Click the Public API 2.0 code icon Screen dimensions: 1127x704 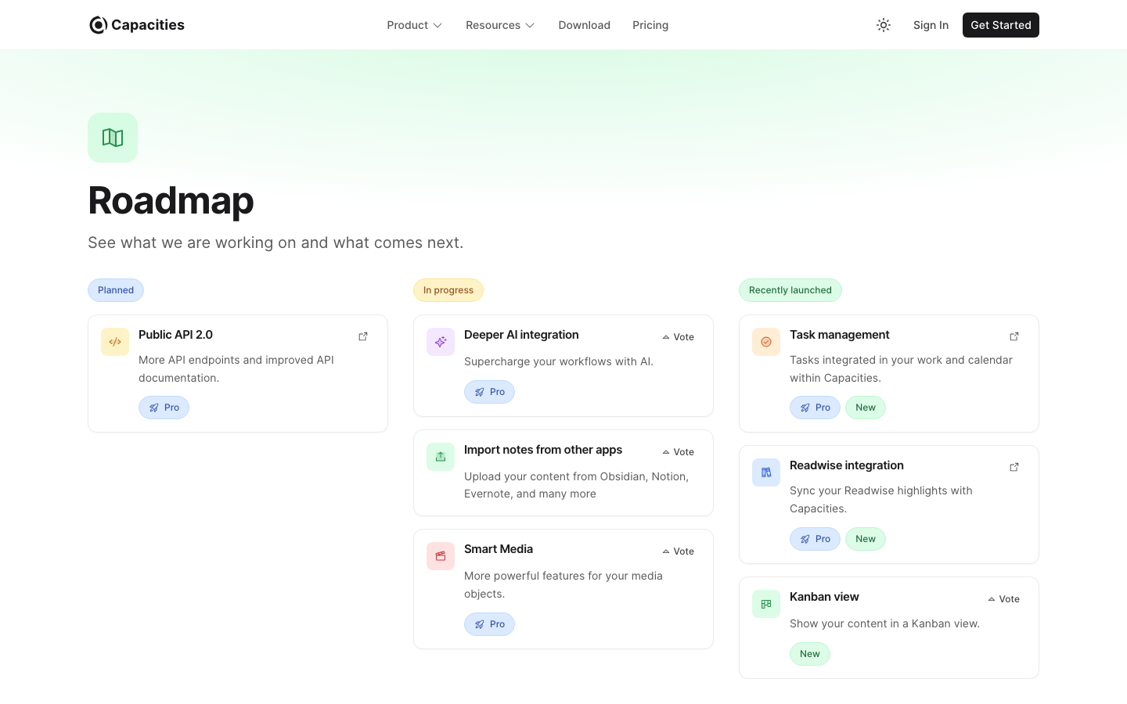coord(115,342)
